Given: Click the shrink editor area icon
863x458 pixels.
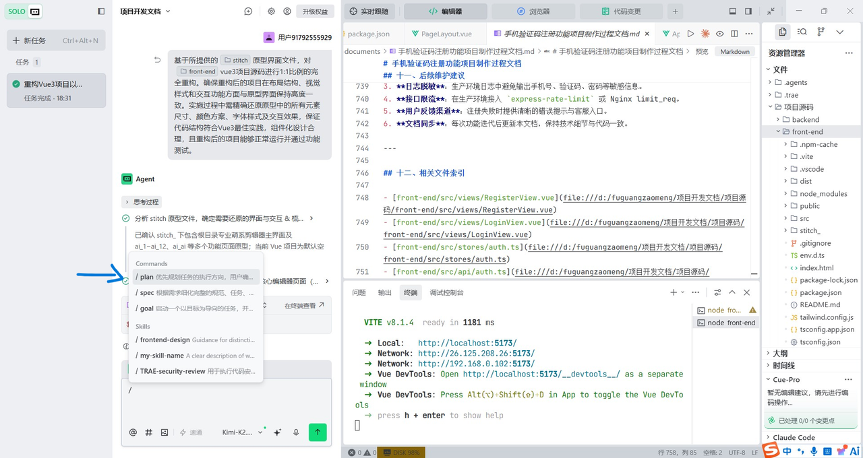Looking at the screenshot, I should pos(771,11).
